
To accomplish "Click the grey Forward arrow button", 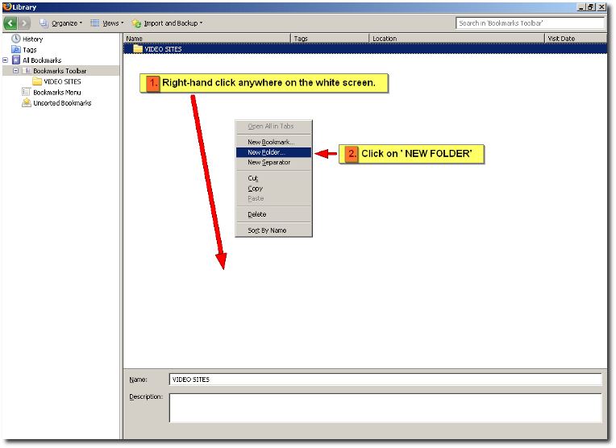I will pyautogui.click(x=24, y=23).
